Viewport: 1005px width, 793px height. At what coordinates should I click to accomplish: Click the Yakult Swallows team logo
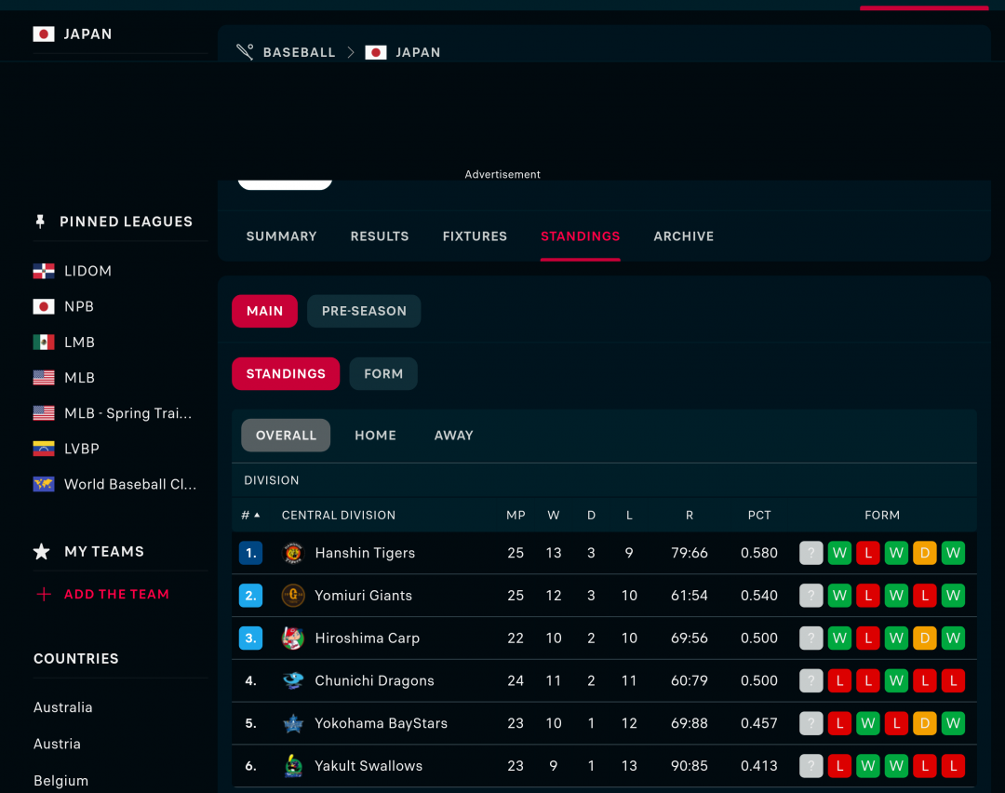tap(293, 766)
